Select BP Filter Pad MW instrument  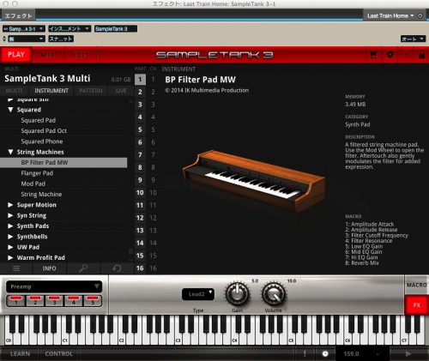click(x=63, y=163)
